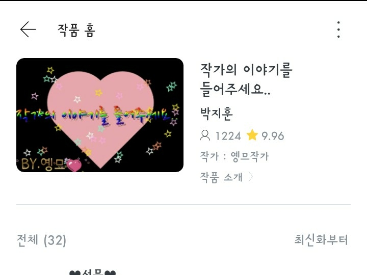Viewport: 367px width, 275px height.
Task: Tap the work title 작가의 이야기를 들어주세요..
Action: coord(246,80)
